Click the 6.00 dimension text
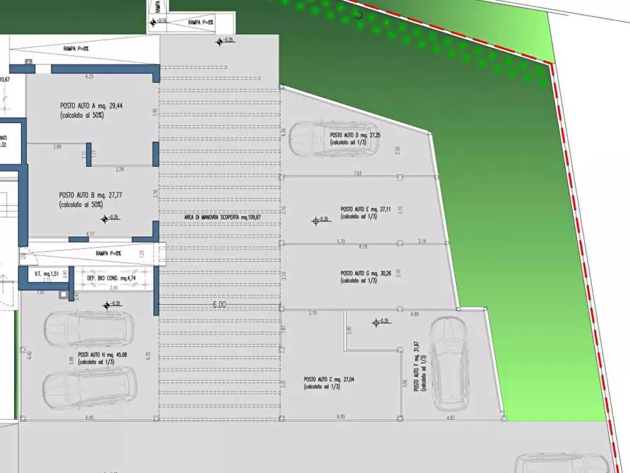The height and width of the screenshot is (473, 630). pyautogui.click(x=219, y=305)
